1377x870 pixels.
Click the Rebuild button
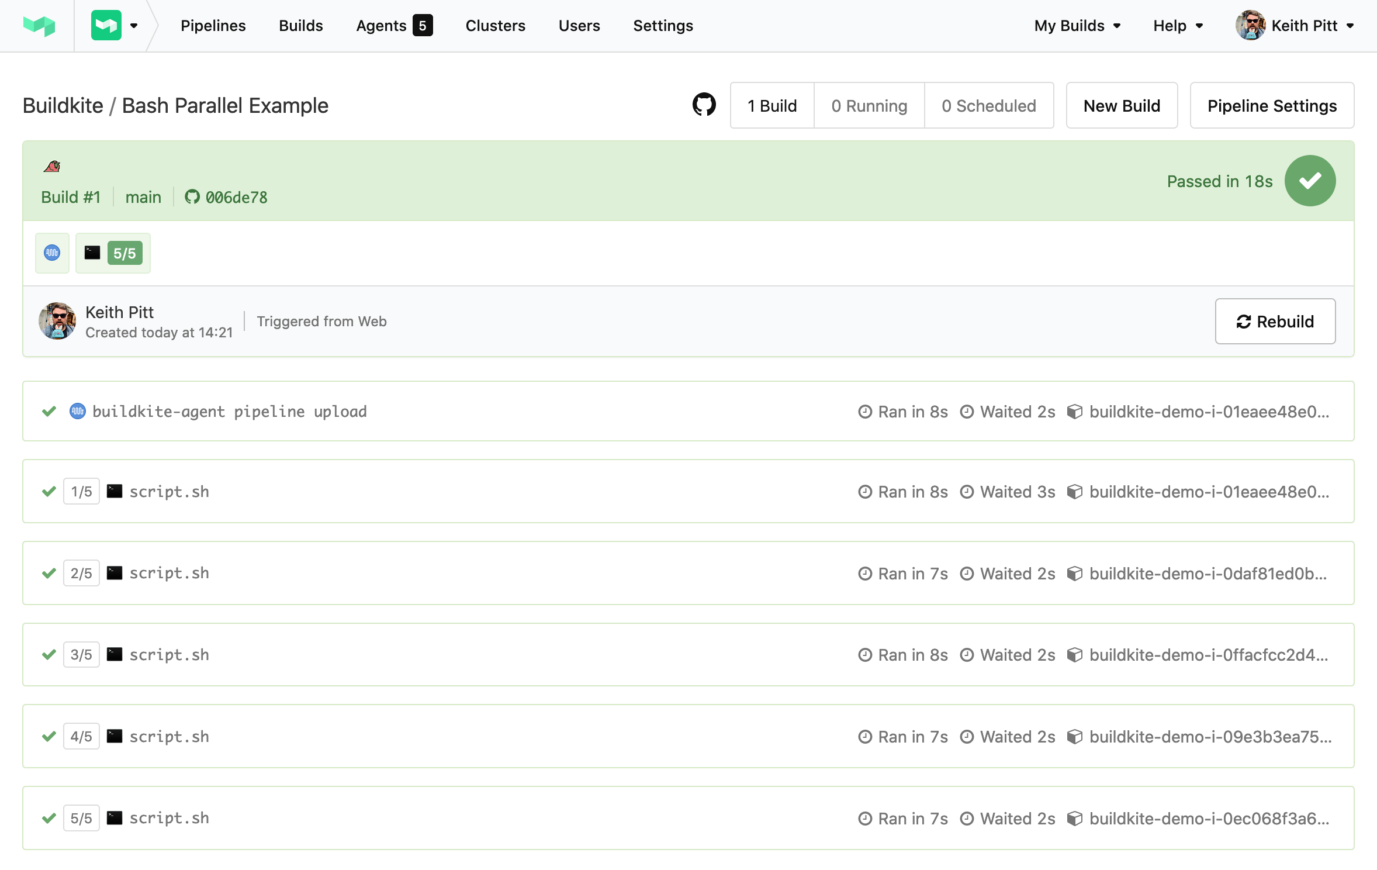point(1275,322)
